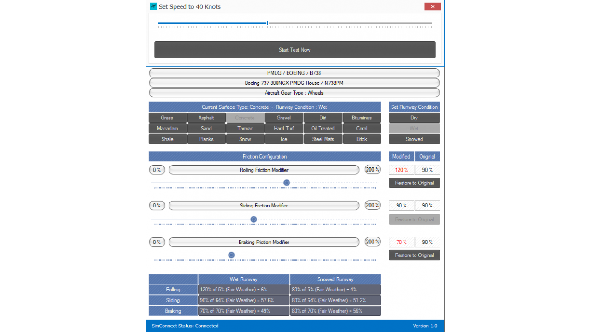Set runway condition to Wet
The image size is (591, 332).
coord(414,128)
